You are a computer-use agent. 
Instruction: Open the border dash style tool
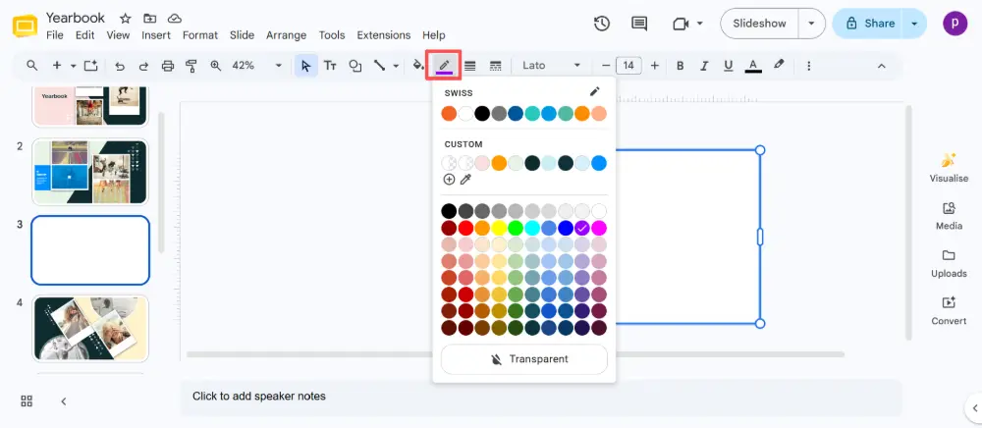[495, 65]
